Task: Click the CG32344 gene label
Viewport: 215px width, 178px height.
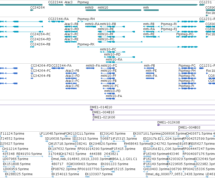Action: coord(55,2)
